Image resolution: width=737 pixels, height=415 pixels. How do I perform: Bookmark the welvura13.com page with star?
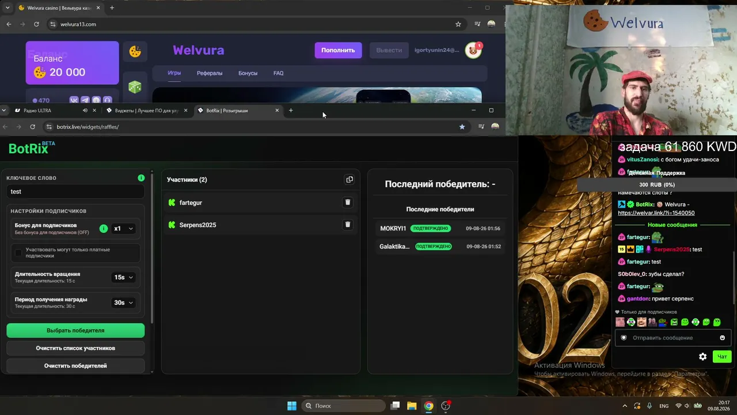pyautogui.click(x=458, y=24)
